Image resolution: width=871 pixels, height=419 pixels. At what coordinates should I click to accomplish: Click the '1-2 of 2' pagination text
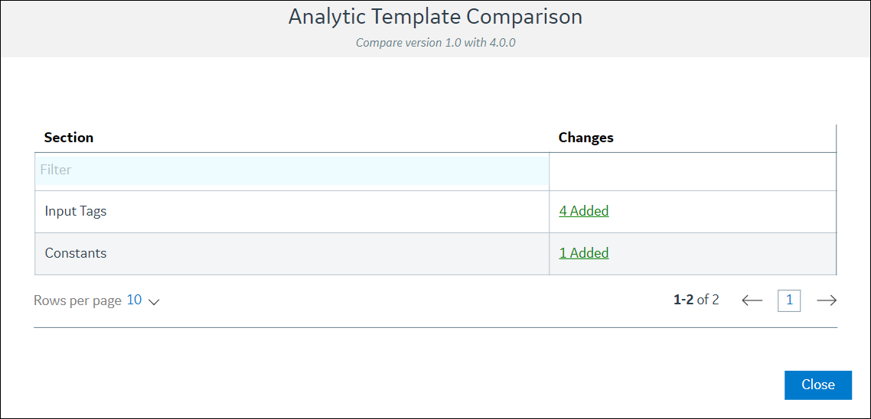[x=696, y=300]
